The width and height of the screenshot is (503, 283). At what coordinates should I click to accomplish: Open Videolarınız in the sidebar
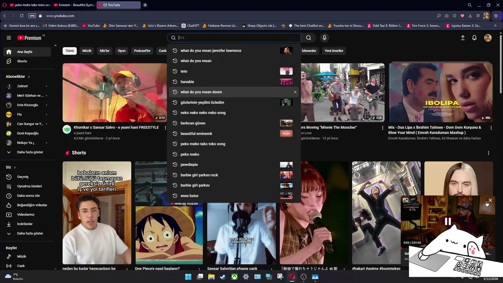(27, 215)
